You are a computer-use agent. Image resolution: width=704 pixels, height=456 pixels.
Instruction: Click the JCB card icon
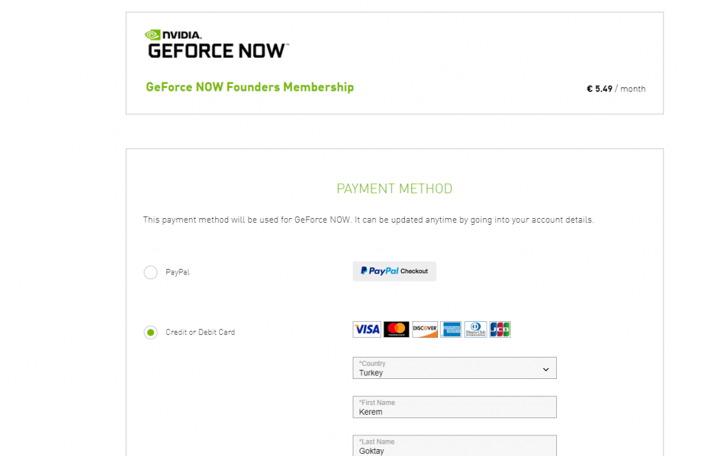pyautogui.click(x=500, y=329)
